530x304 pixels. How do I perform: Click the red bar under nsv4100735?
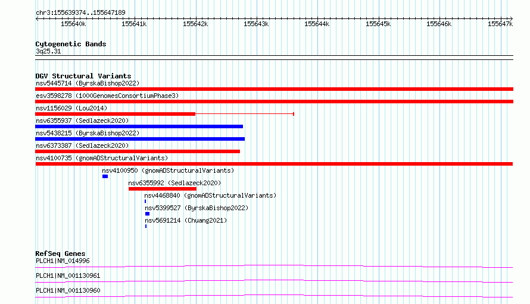(x=274, y=164)
